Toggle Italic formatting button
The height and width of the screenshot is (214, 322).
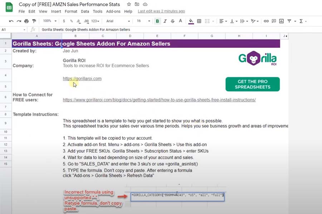[165, 21]
